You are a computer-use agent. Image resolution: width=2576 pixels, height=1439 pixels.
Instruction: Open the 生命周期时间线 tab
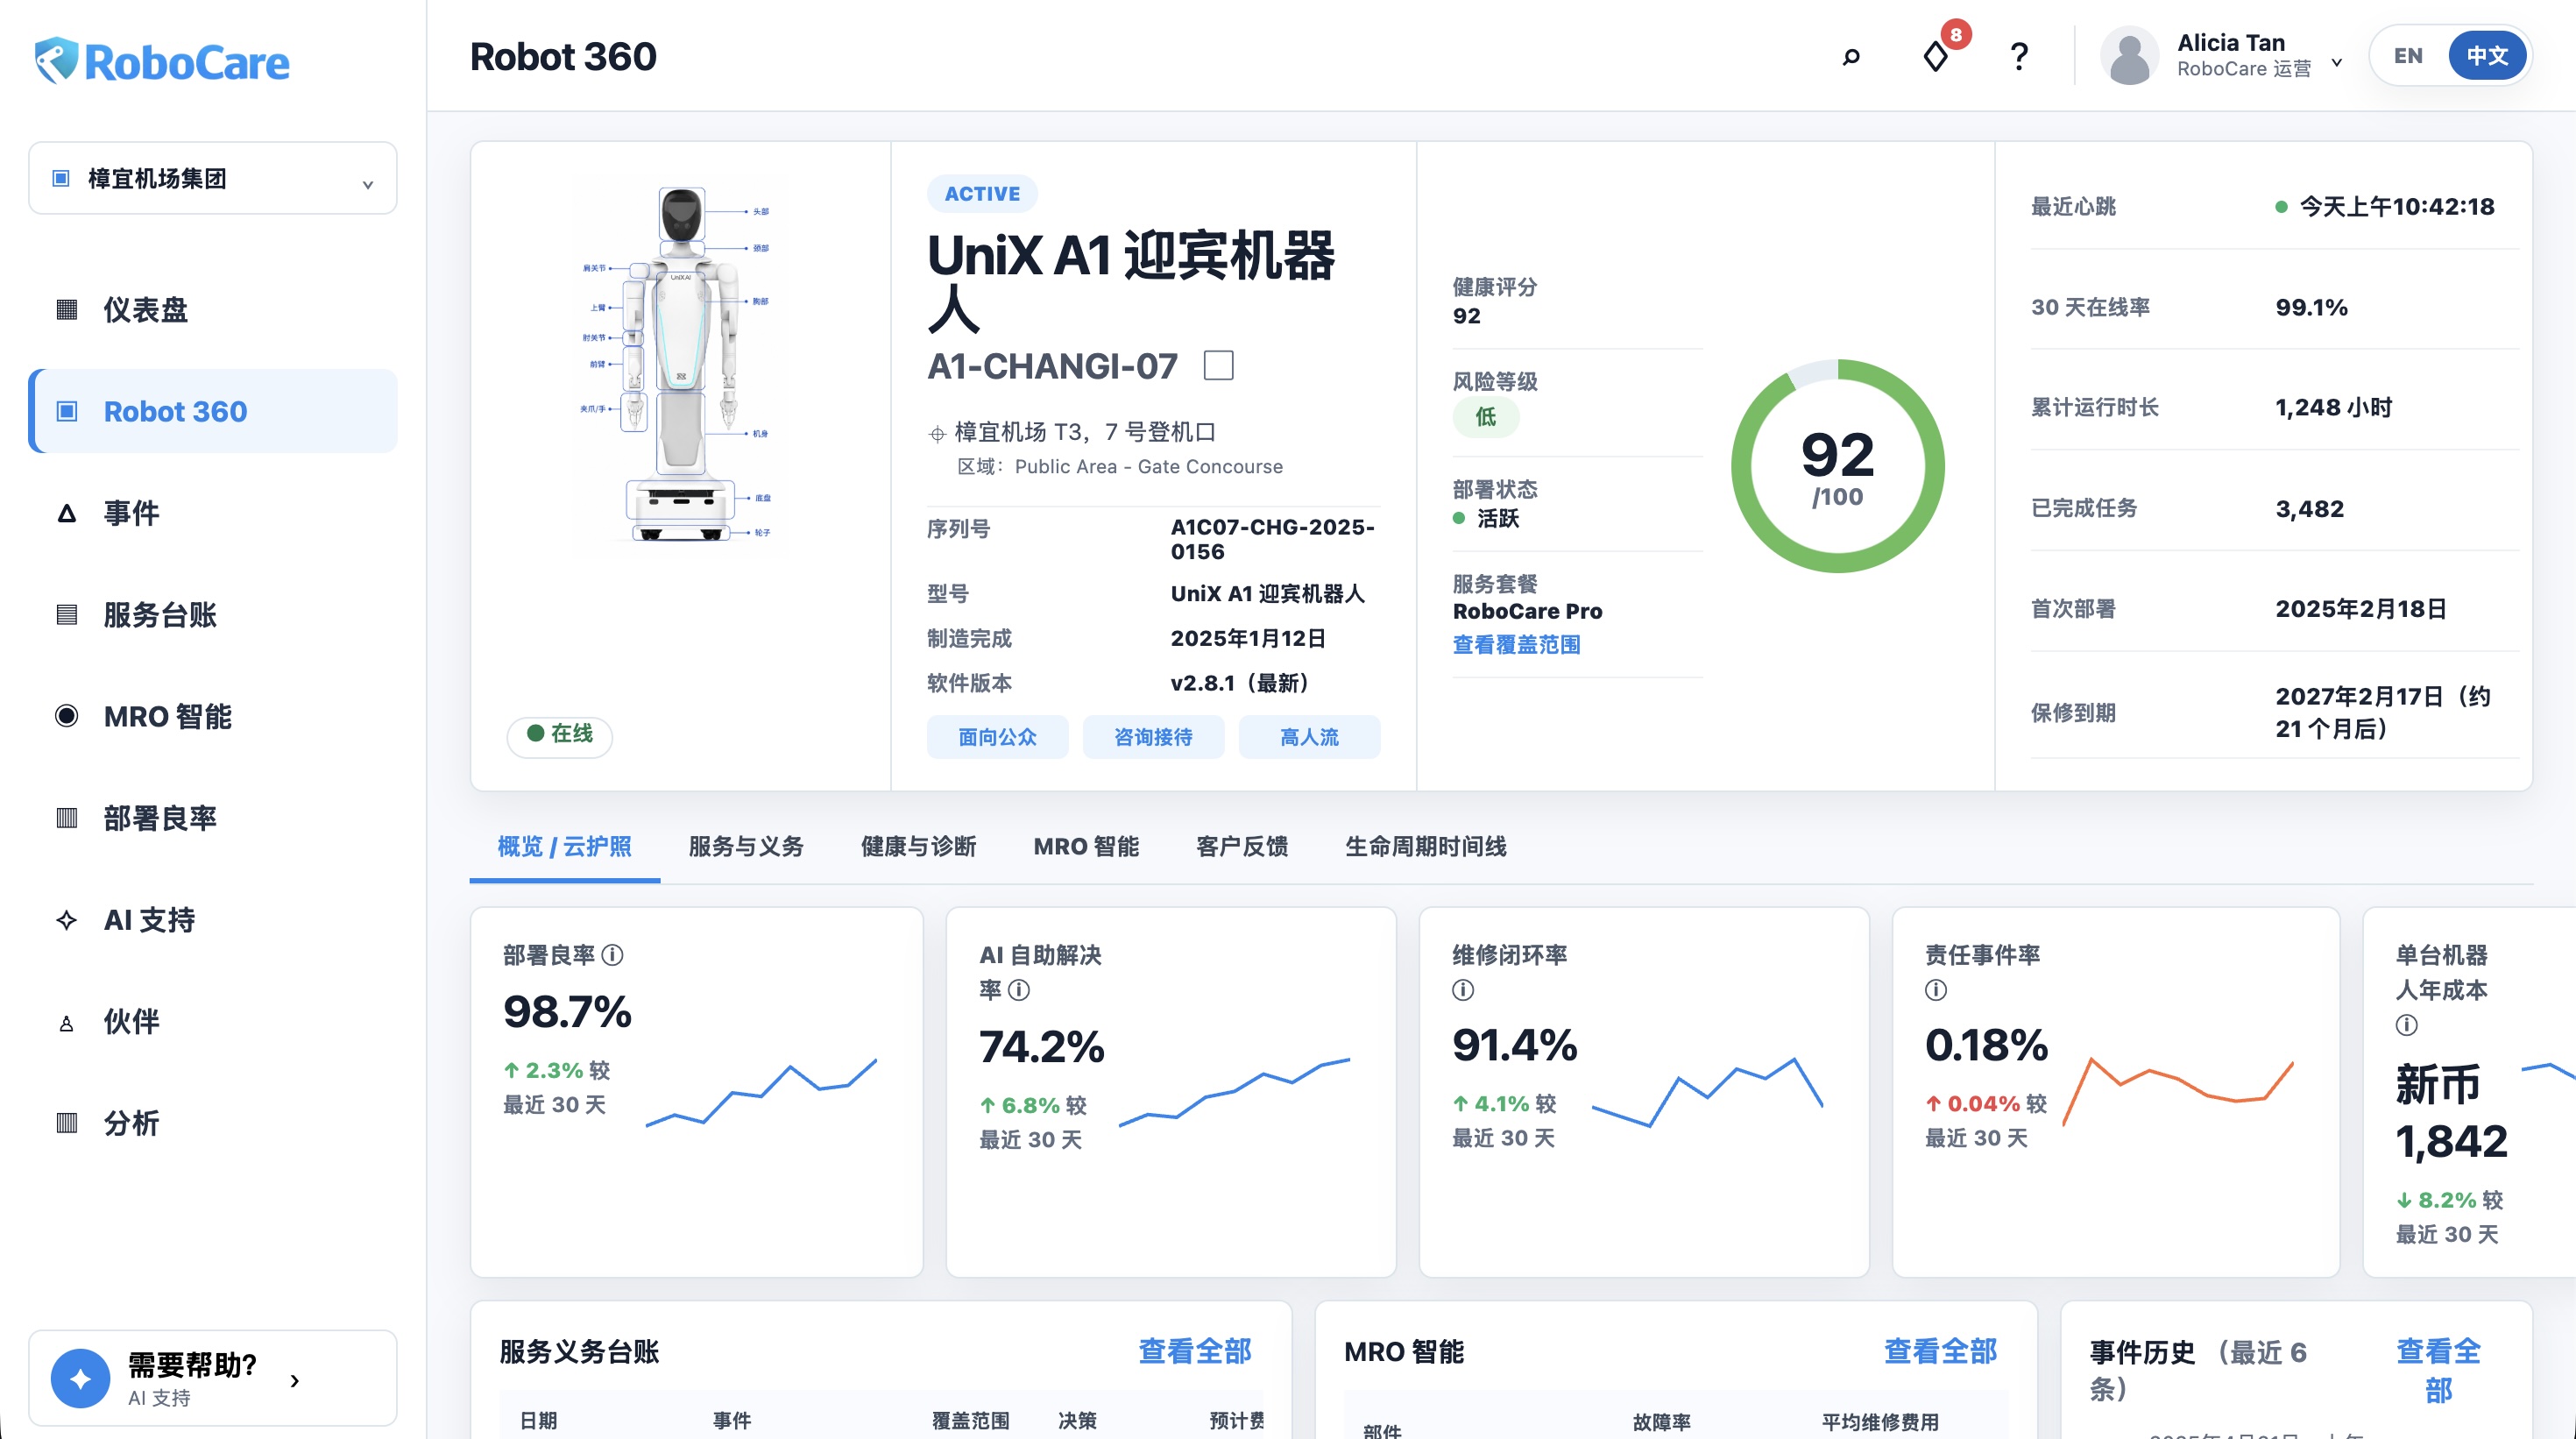(x=1425, y=846)
